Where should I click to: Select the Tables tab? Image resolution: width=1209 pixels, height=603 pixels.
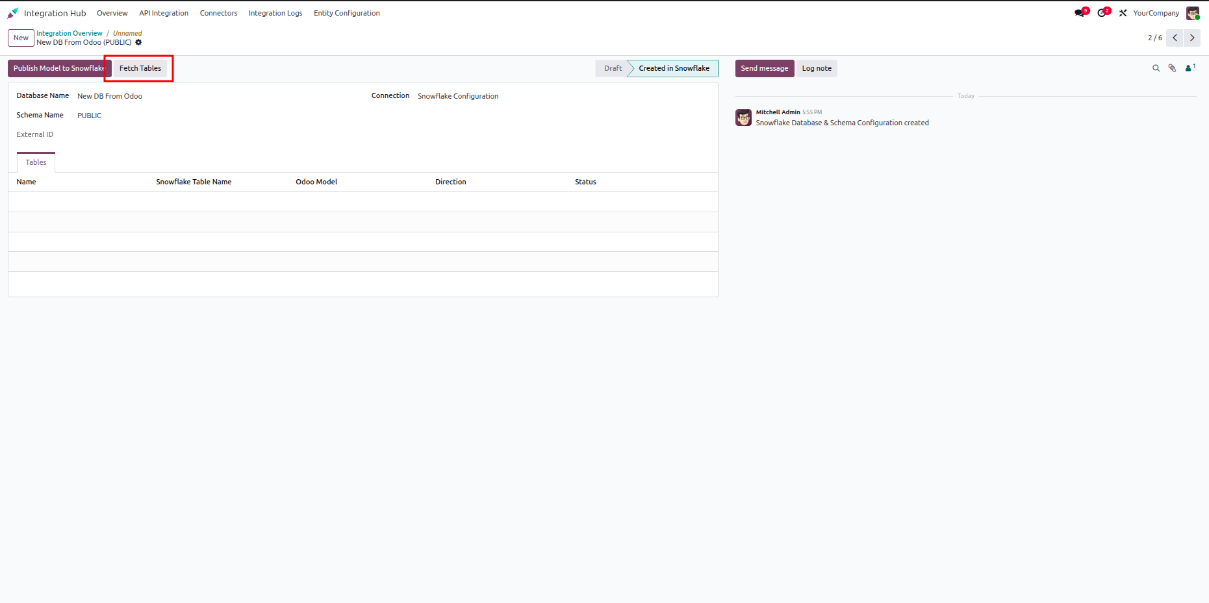pos(36,162)
